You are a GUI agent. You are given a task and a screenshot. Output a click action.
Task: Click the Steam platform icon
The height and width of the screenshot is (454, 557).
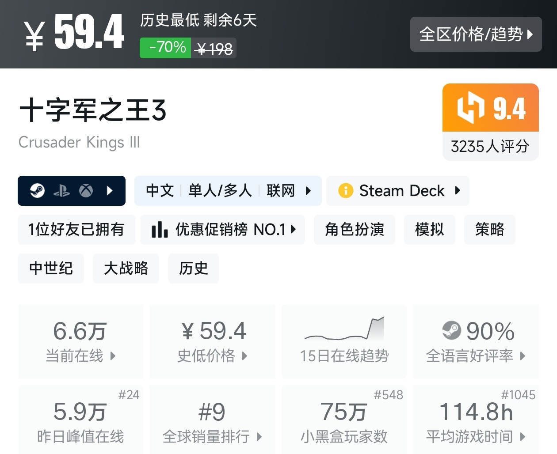38,191
